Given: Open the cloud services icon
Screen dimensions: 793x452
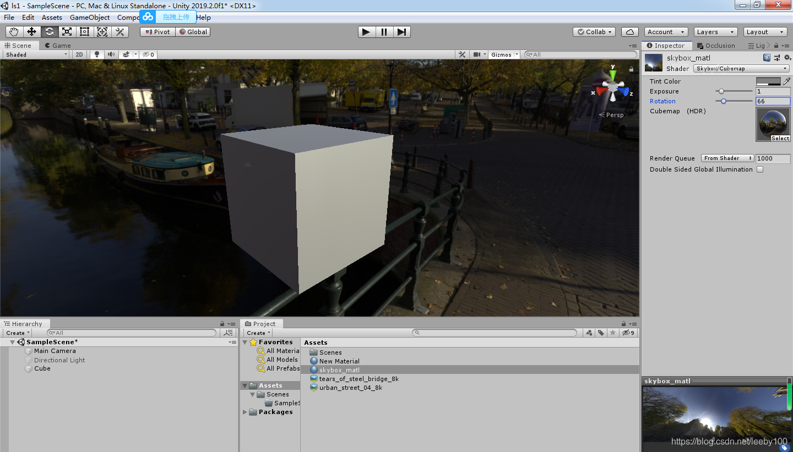Looking at the screenshot, I should (x=629, y=32).
